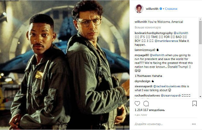Open the willsmith profile avatar
The width and height of the screenshot is (202, 130).
pos(139,9)
